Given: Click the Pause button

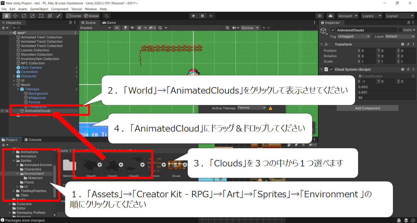Looking at the screenshot, I should [x=202, y=16].
